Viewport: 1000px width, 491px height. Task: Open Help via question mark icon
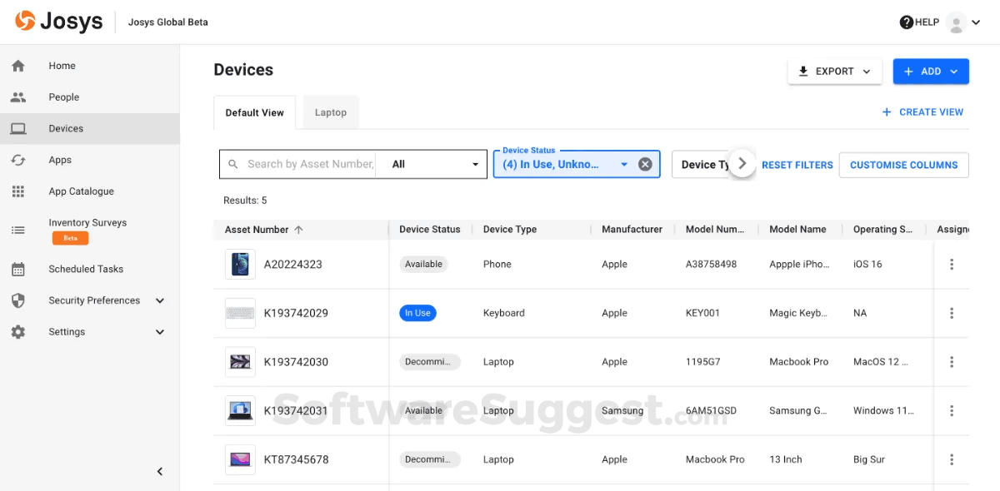click(907, 22)
